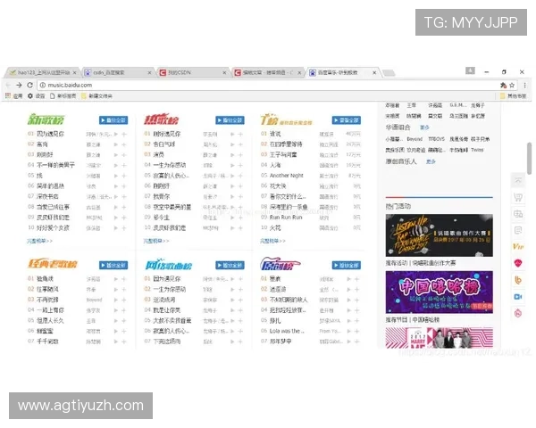Play 不一样的美男子 song

coord(116,166)
